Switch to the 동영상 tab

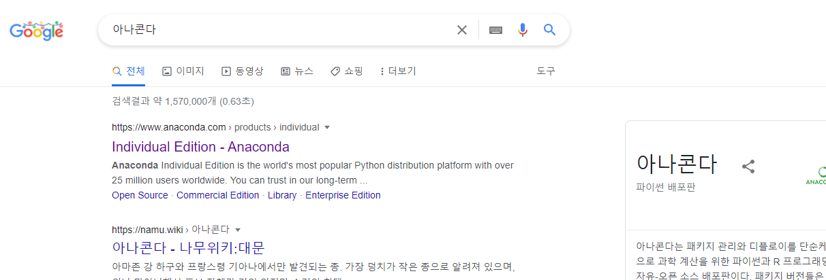pyautogui.click(x=242, y=71)
